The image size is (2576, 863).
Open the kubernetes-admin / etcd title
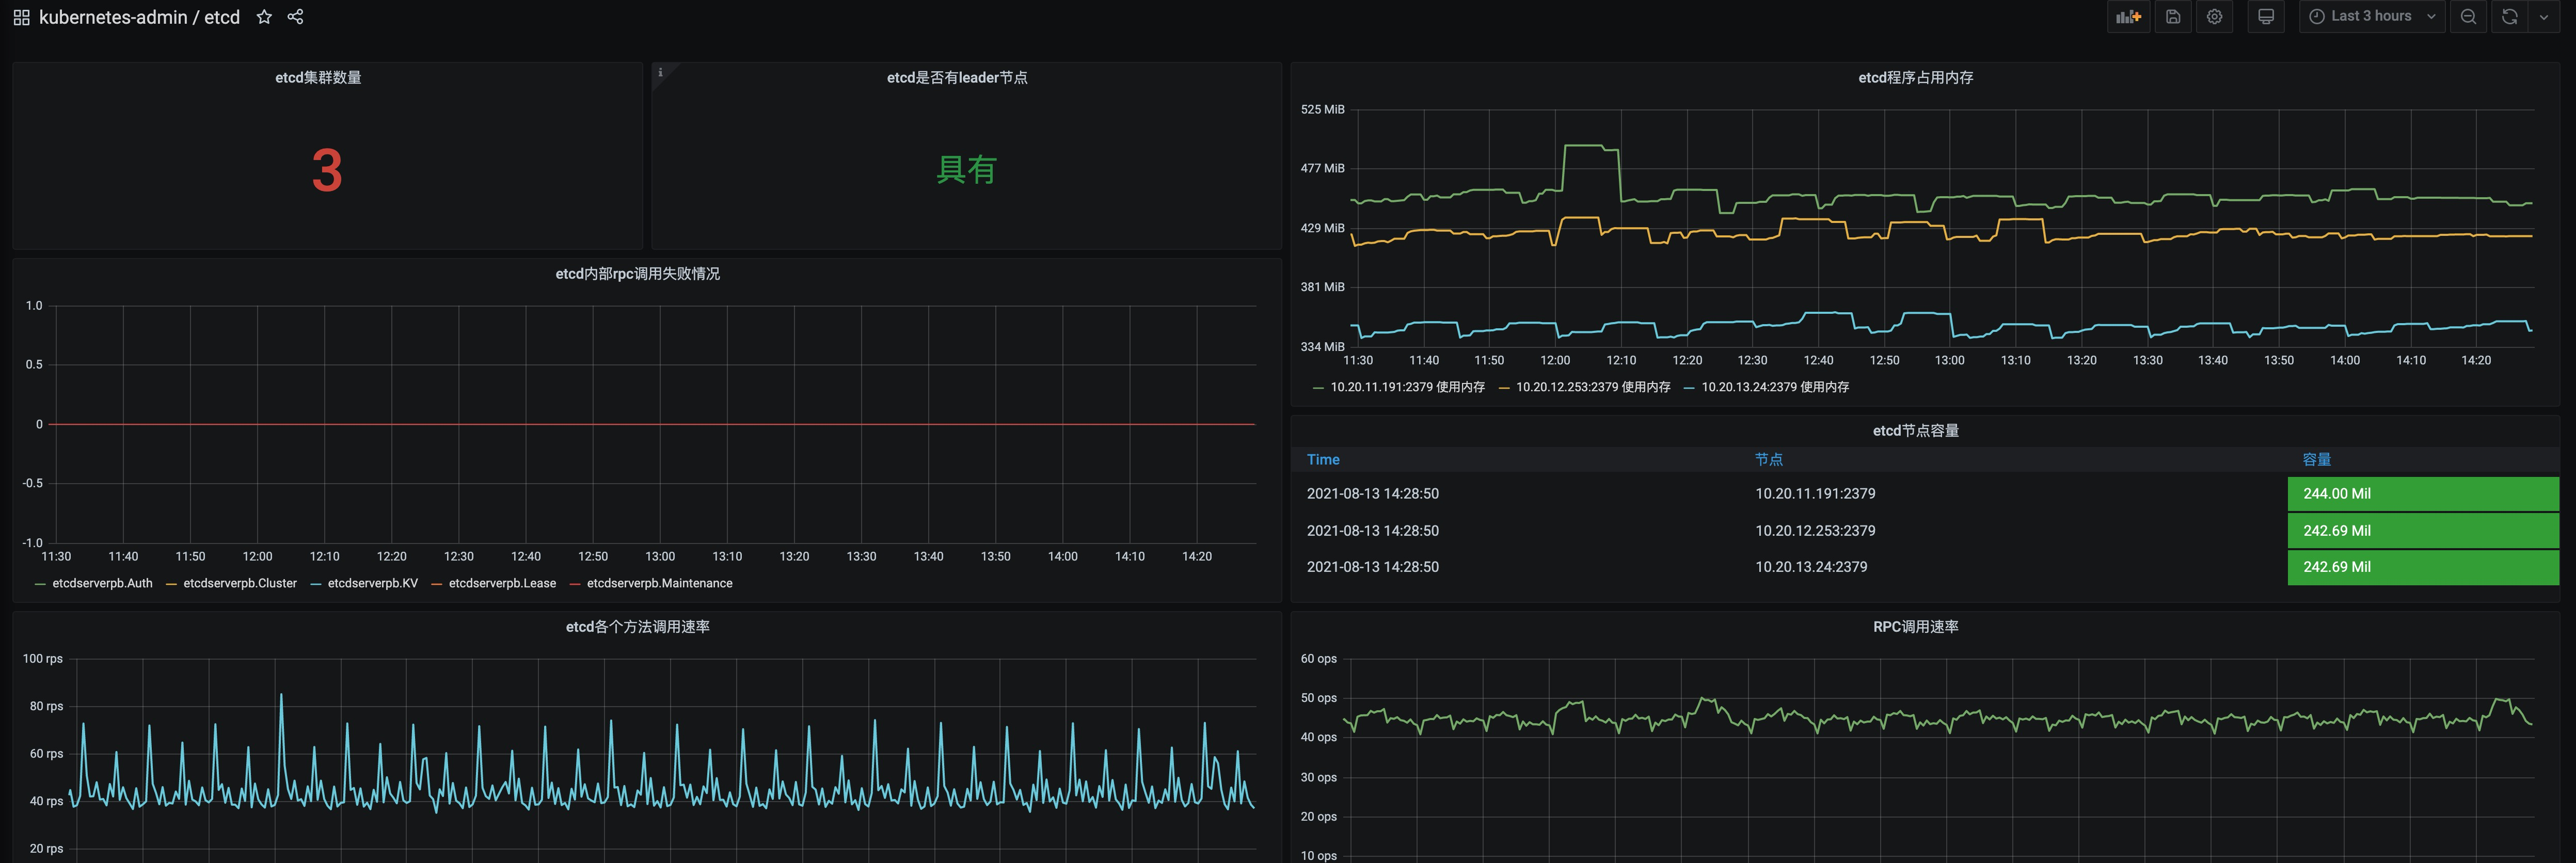click(139, 17)
